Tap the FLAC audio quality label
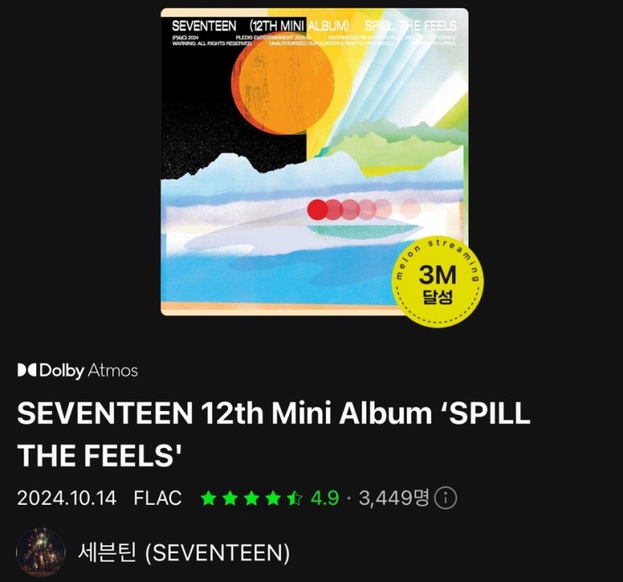This screenshot has height=582, width=623. click(158, 498)
